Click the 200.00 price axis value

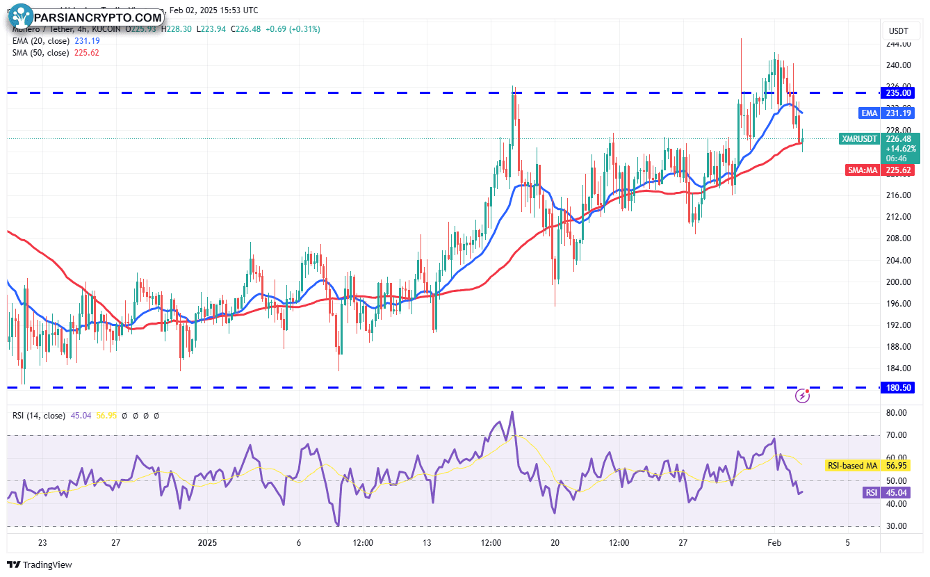click(897, 282)
